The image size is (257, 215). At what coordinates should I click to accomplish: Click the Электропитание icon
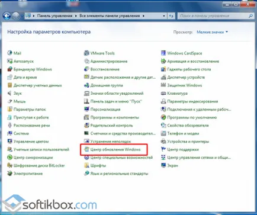(x=9, y=174)
